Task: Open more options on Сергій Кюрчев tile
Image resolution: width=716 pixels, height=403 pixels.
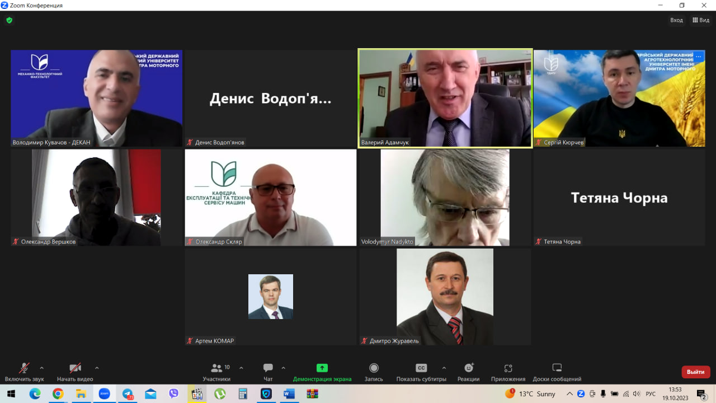Action: point(698,57)
